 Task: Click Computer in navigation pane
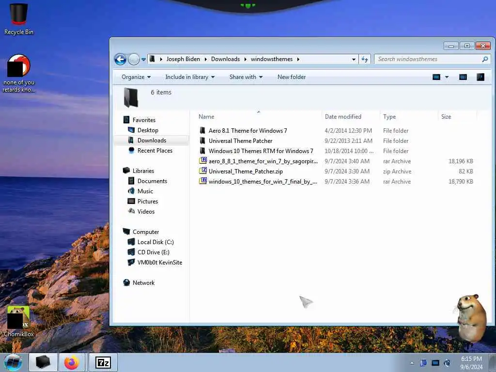tap(145, 232)
